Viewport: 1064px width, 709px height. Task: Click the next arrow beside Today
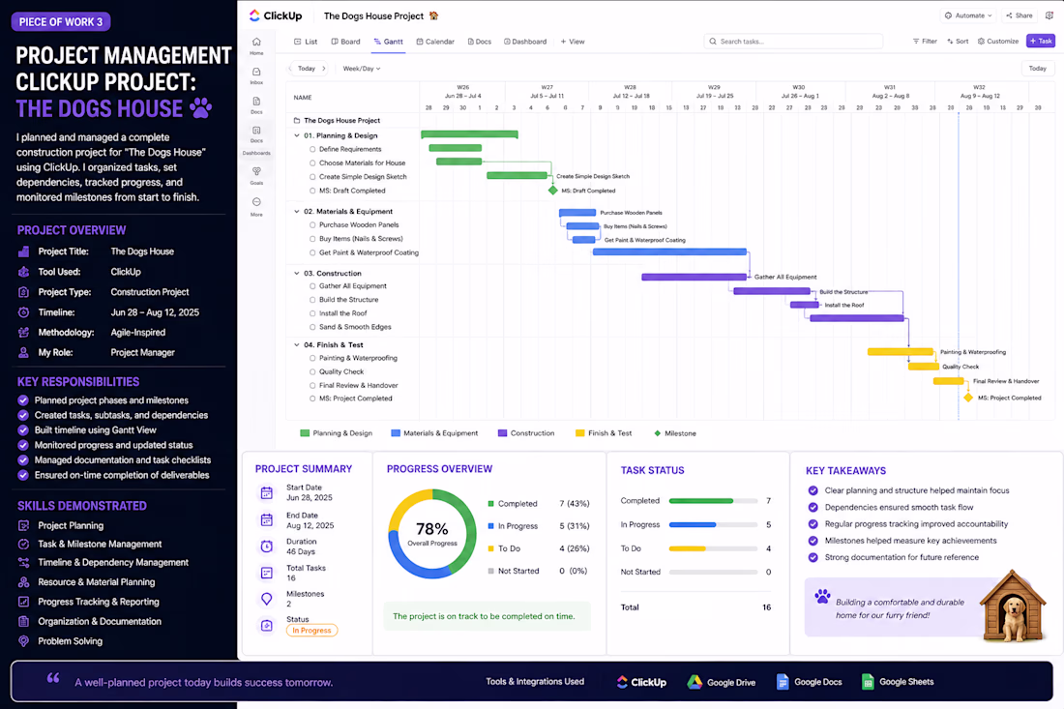324,69
